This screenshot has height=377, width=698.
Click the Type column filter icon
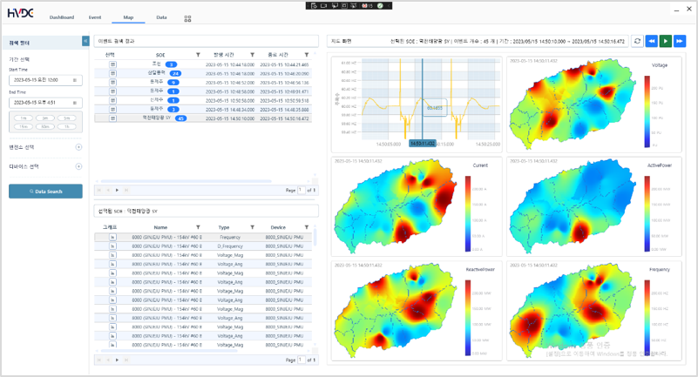click(253, 227)
